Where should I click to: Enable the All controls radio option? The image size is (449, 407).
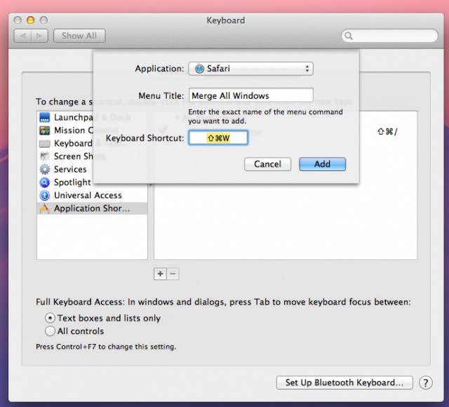coord(51,331)
